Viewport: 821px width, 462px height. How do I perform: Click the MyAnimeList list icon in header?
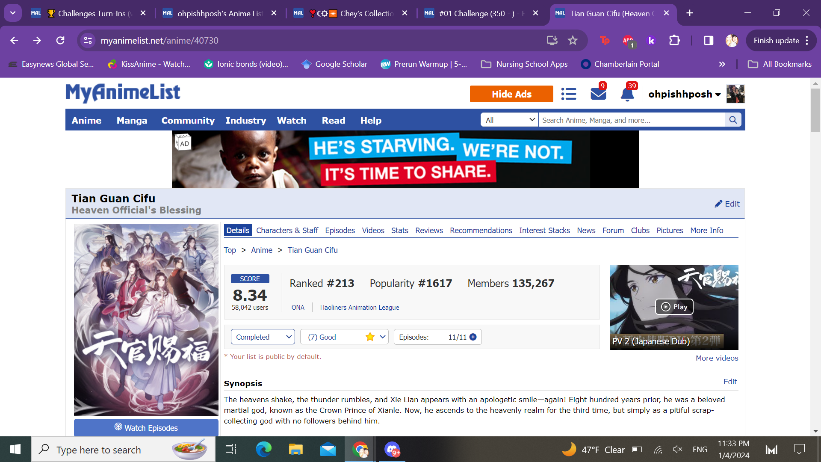(569, 94)
